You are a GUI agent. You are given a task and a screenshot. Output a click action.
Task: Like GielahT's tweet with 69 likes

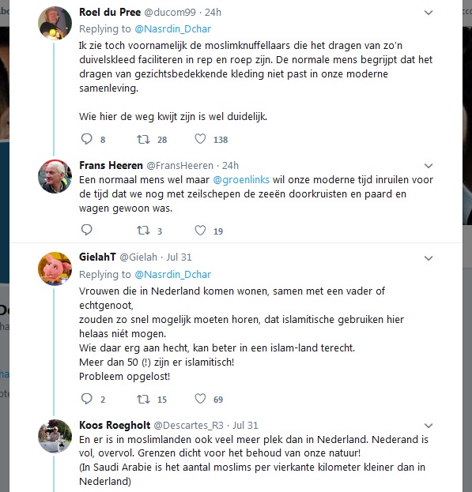pos(200,399)
